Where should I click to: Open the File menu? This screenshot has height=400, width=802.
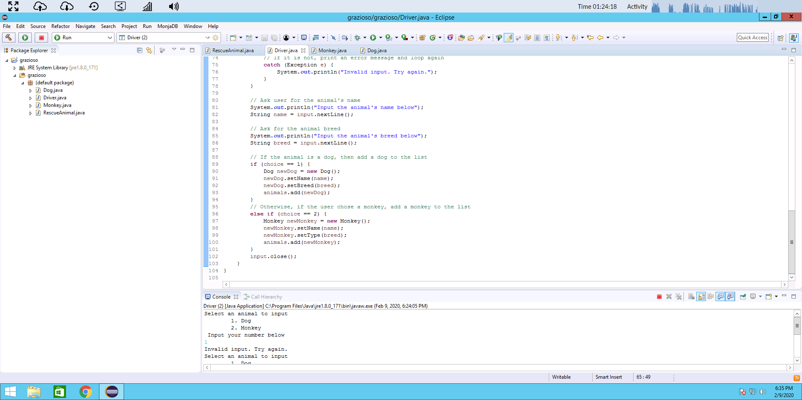coord(7,26)
